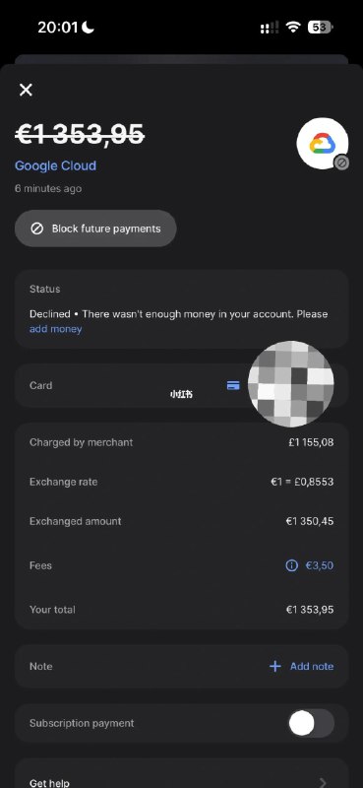This screenshot has height=788, width=363.
Task: Tap the Exchange rate row
Action: point(181,482)
